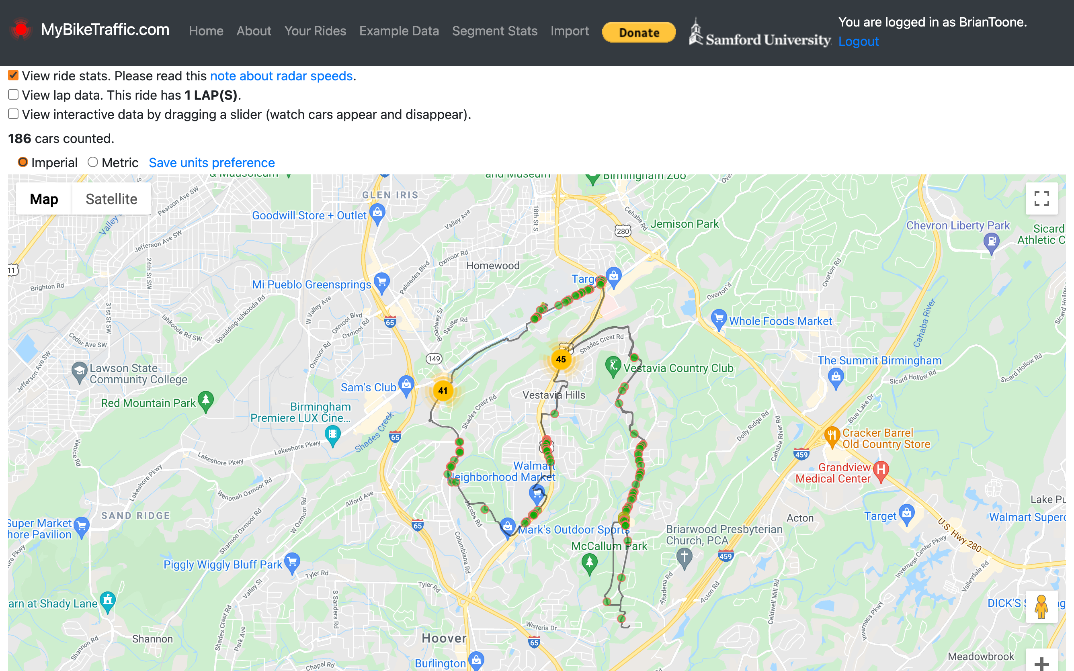The height and width of the screenshot is (671, 1074).
Task: Enable View lap data checkbox
Action: (13, 94)
